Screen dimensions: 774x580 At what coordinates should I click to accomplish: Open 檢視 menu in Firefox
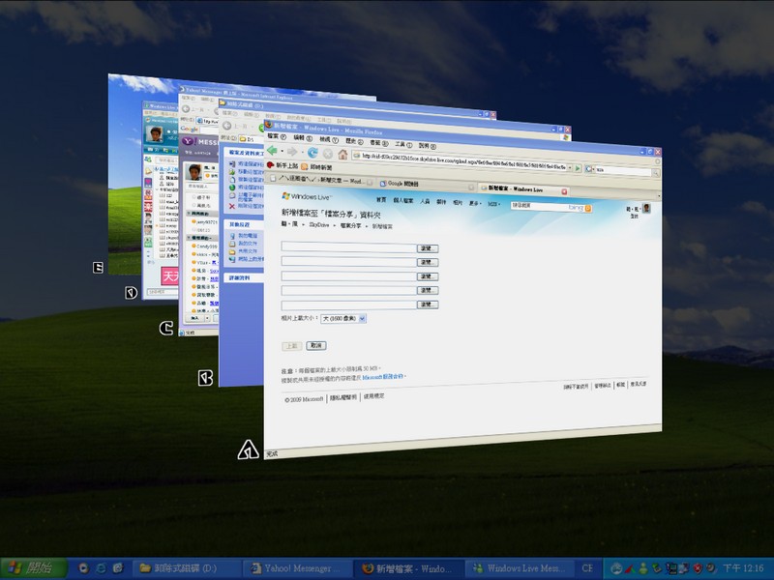click(x=329, y=139)
